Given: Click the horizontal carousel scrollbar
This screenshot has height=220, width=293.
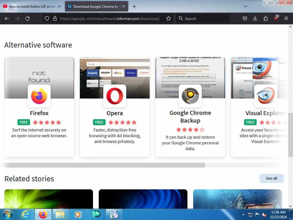Looking at the screenshot, I should coord(104,165).
